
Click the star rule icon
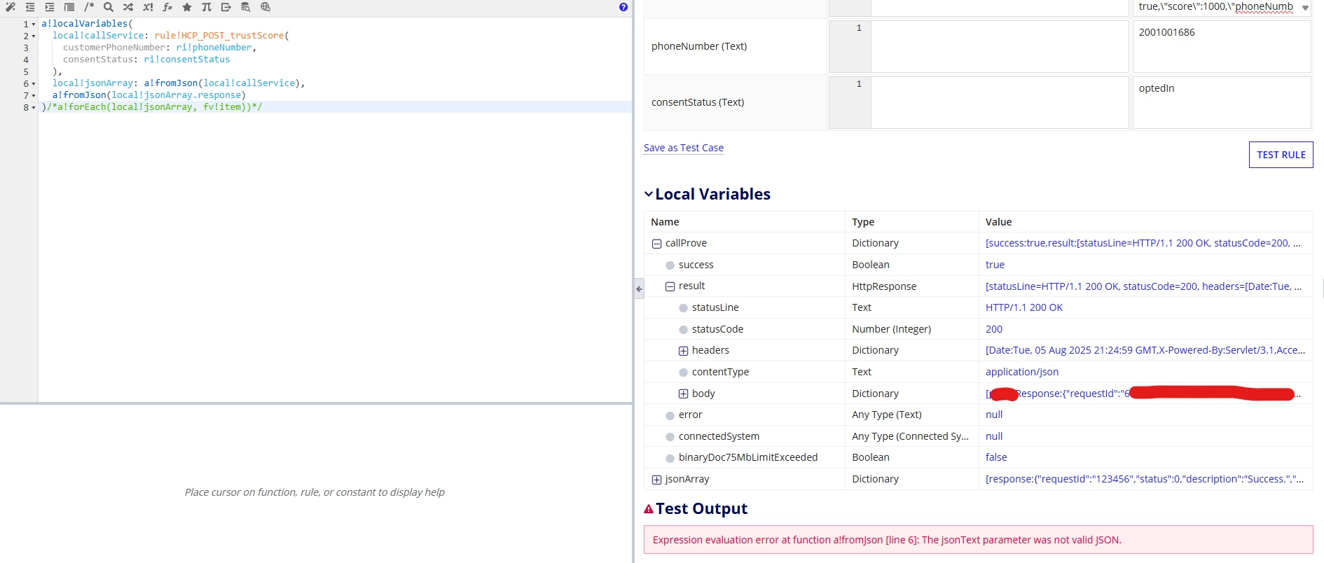click(187, 7)
